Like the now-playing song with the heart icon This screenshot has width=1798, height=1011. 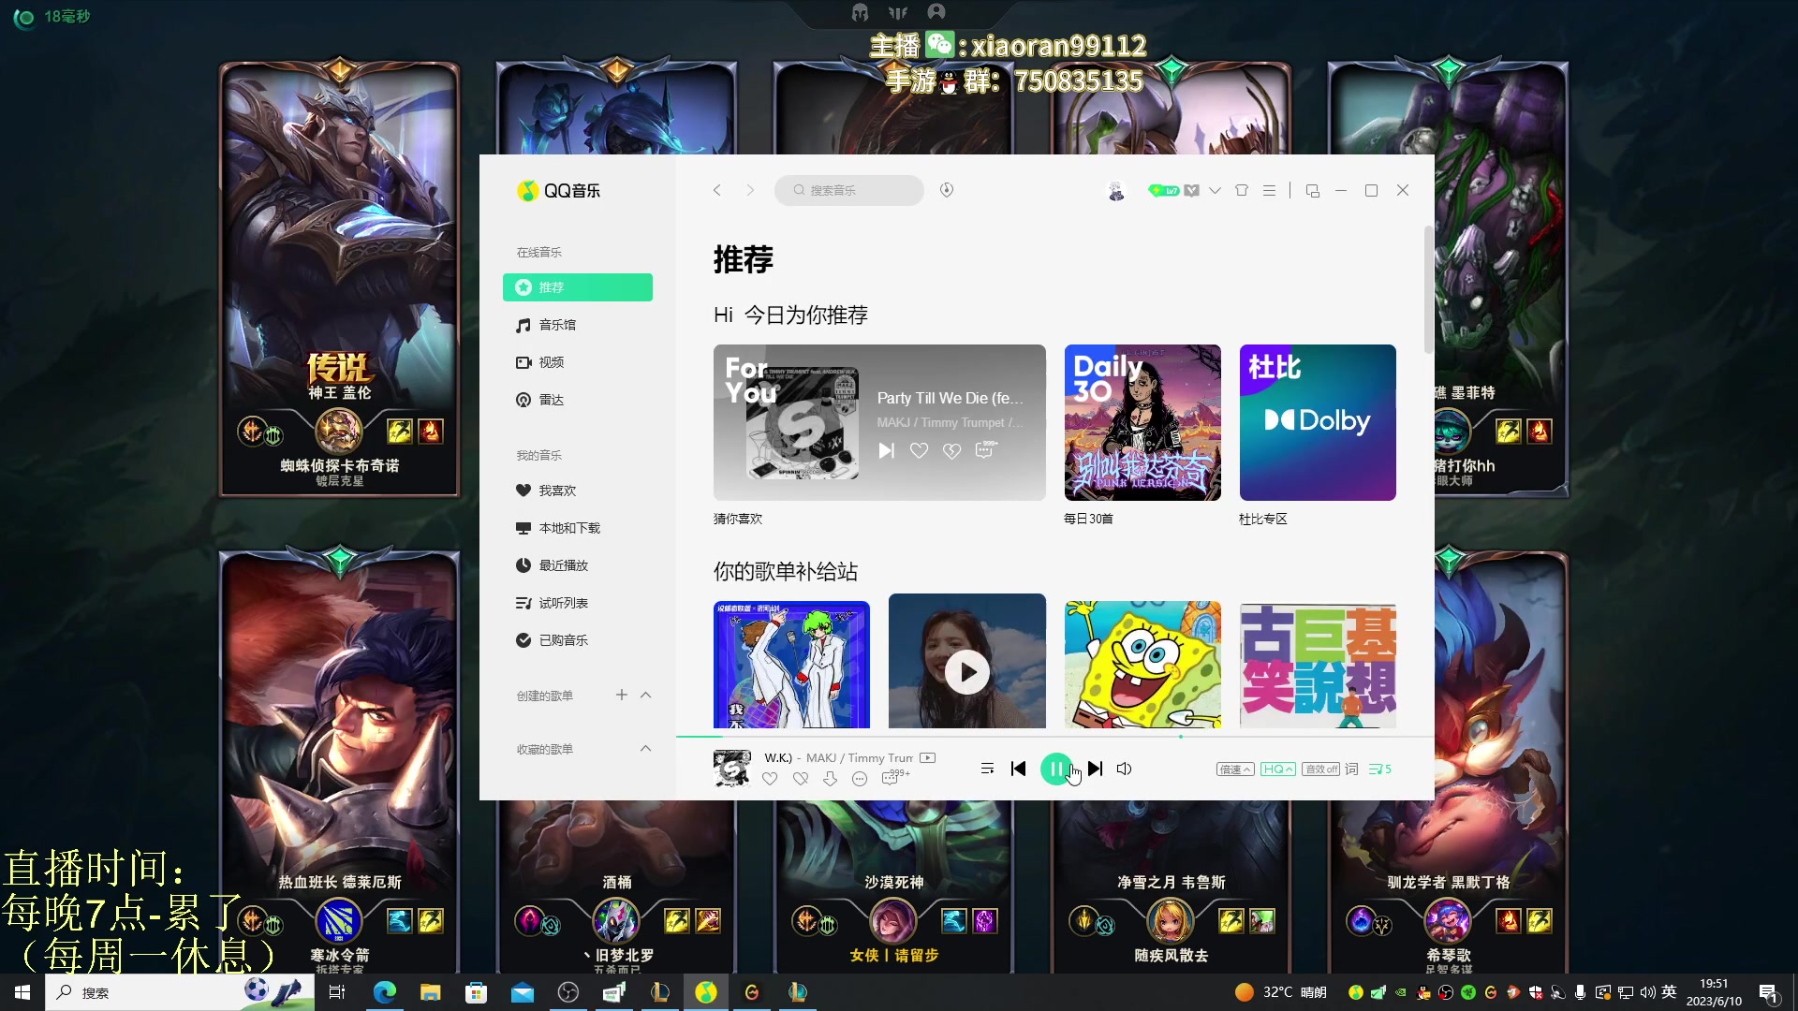[770, 779]
